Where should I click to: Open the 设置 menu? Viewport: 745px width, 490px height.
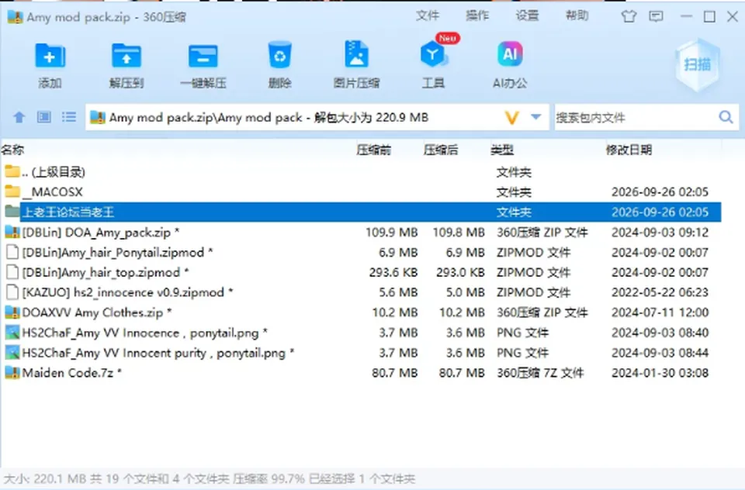point(528,16)
